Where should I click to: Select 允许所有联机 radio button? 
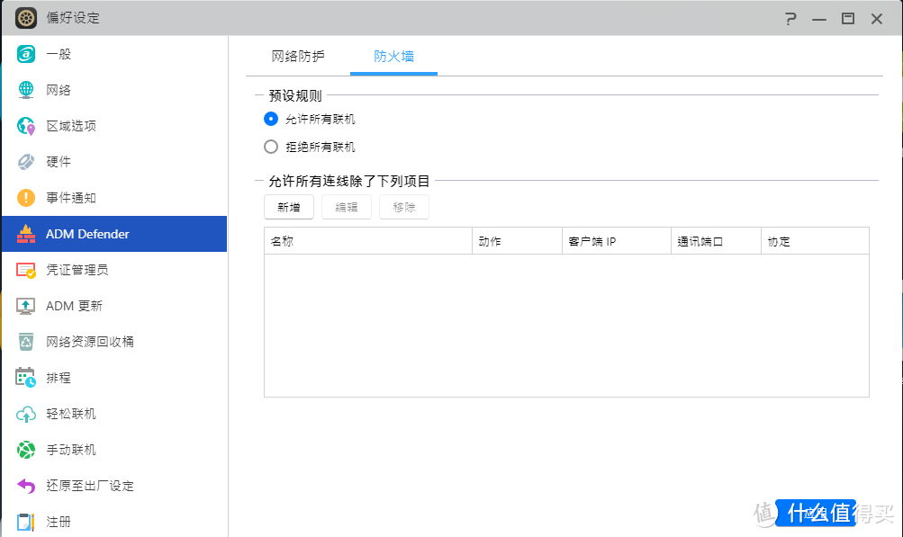(x=271, y=119)
